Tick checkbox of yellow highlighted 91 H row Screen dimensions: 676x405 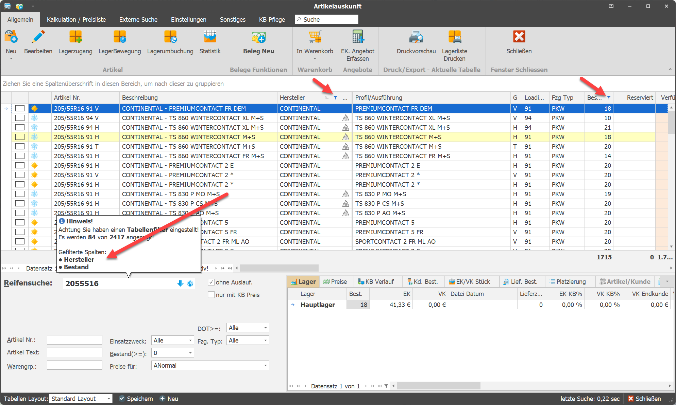(20, 137)
